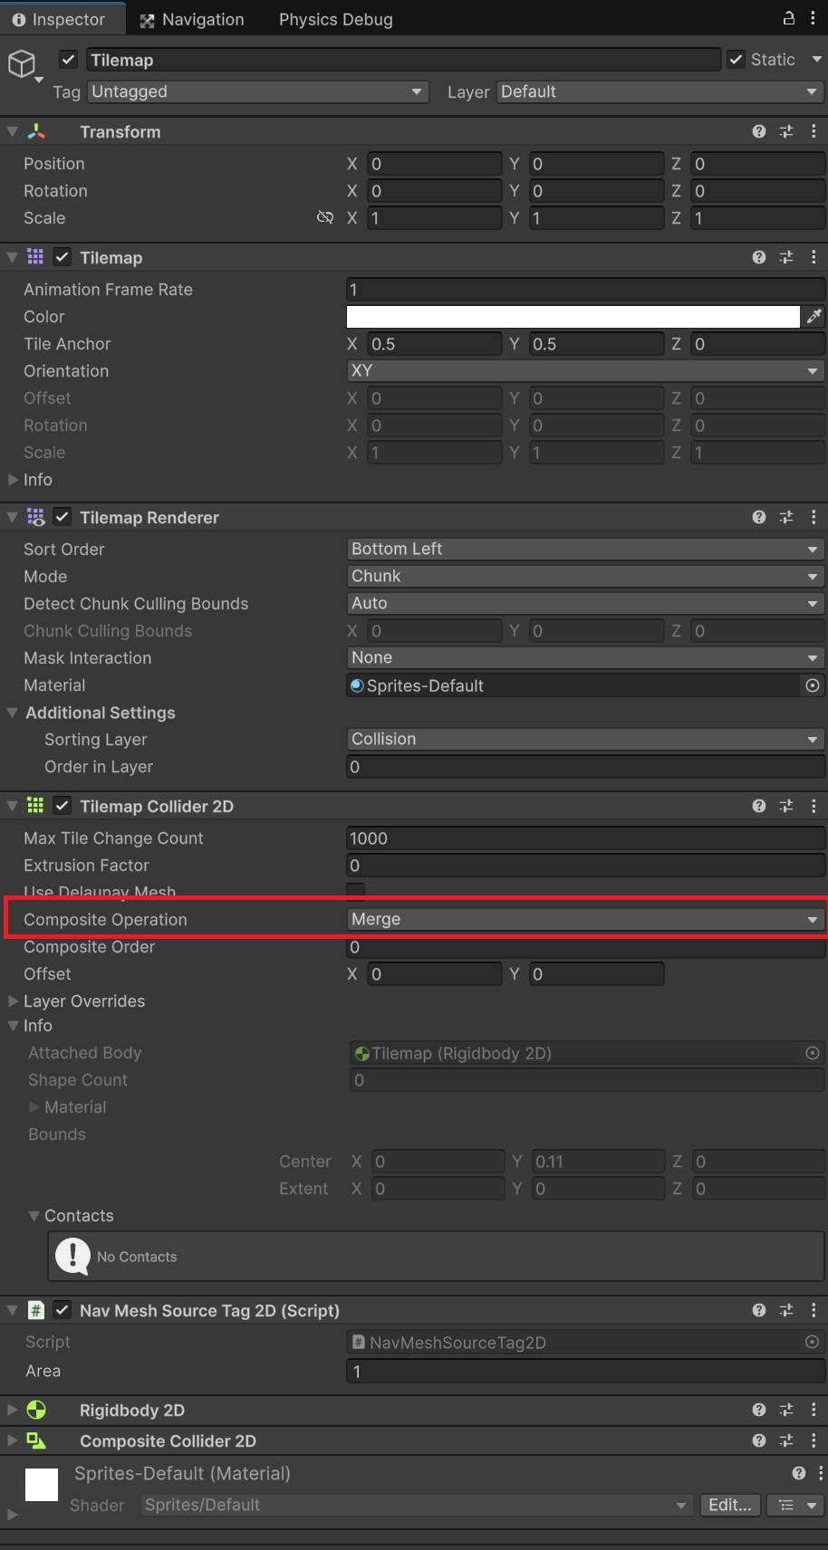Open Tilemap component presets icon
This screenshot has width=828, height=1550.
pos(786,258)
